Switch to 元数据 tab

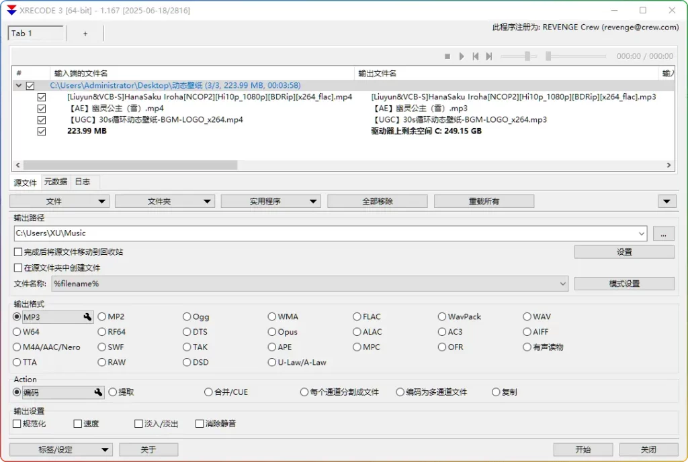(56, 182)
